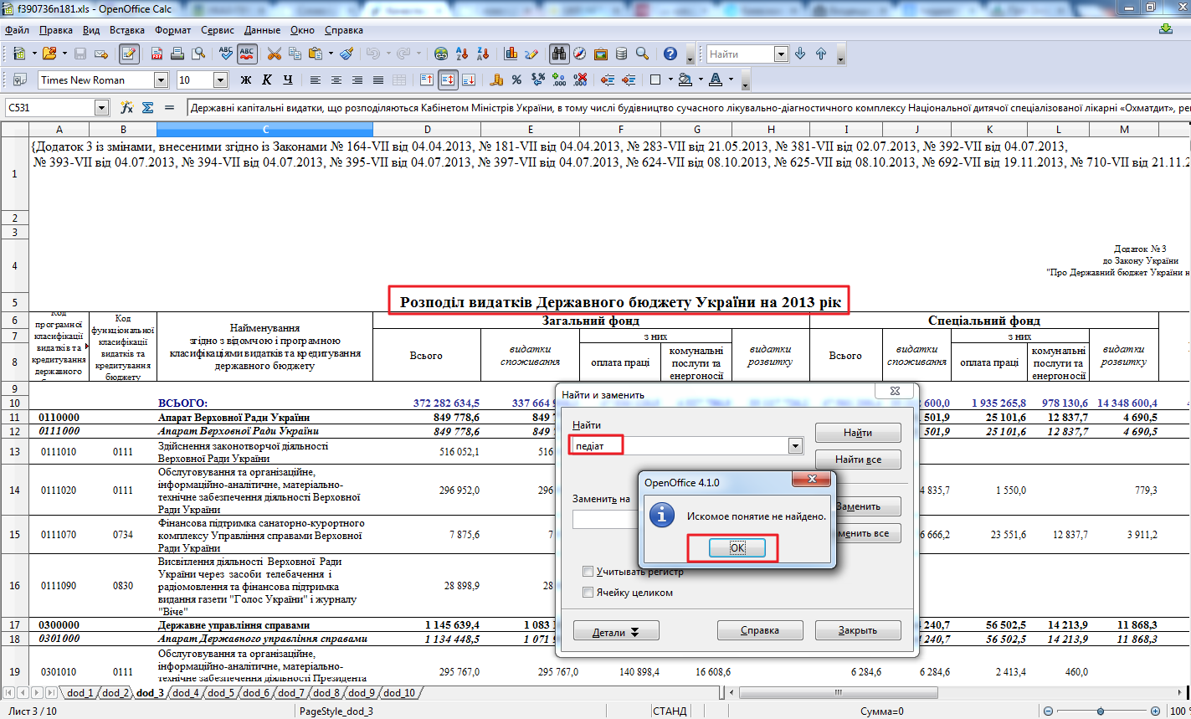The height and width of the screenshot is (719, 1191).
Task: Cut selection with scissors icon
Action: [x=274, y=54]
